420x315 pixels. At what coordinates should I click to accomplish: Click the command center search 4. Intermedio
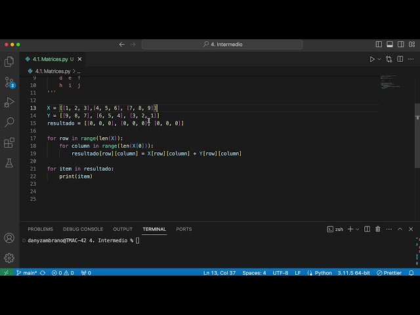[222, 45]
